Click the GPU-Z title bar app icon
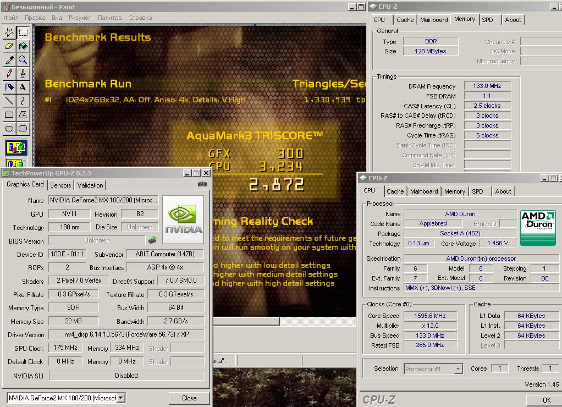562x407 pixels. pyautogui.click(x=5, y=174)
